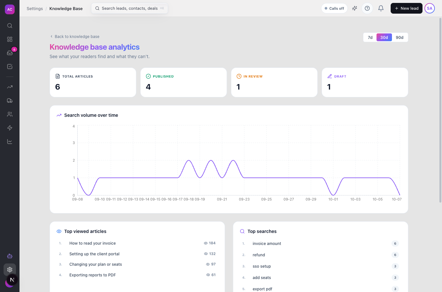Open the line chart reports icon in sidebar
The width and height of the screenshot is (442, 292).
tap(10, 141)
